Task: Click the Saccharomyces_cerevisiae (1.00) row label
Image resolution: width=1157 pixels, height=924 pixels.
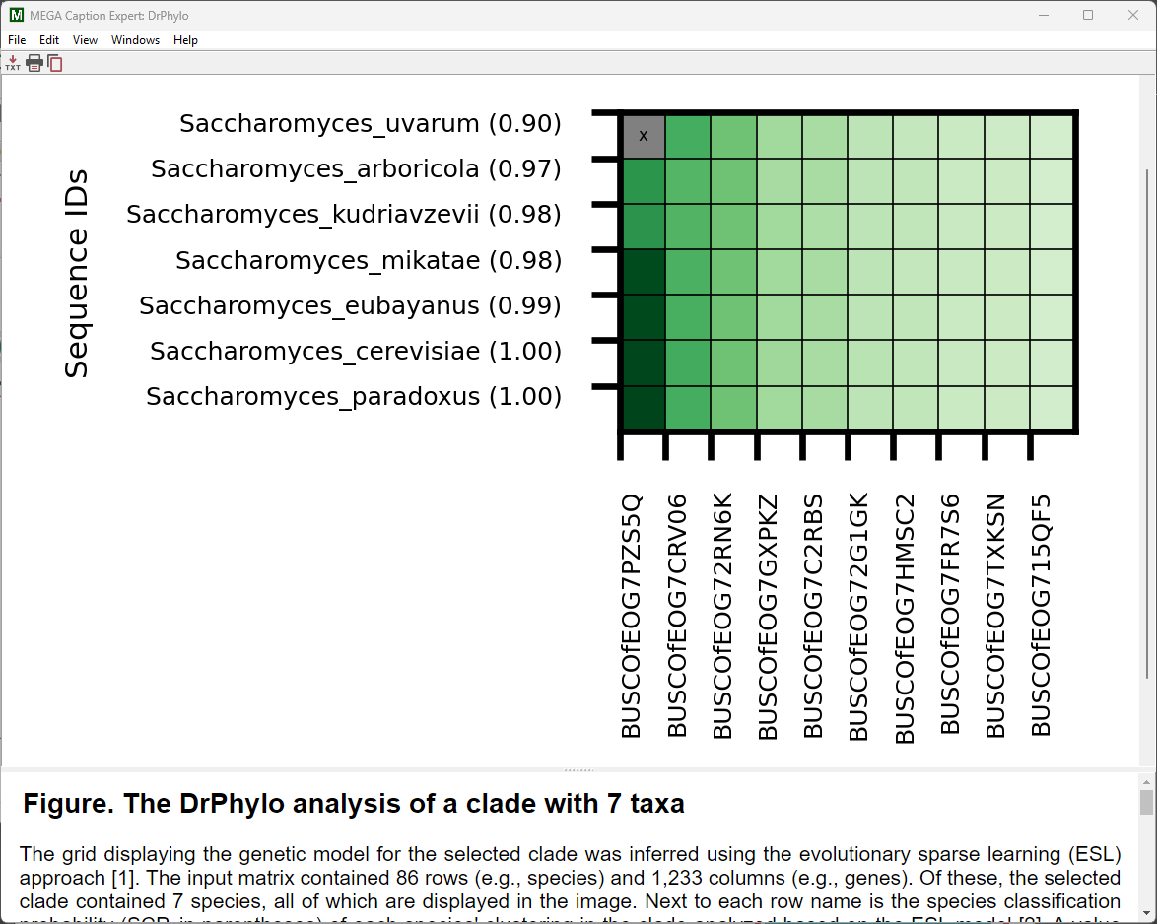Action: (355, 352)
